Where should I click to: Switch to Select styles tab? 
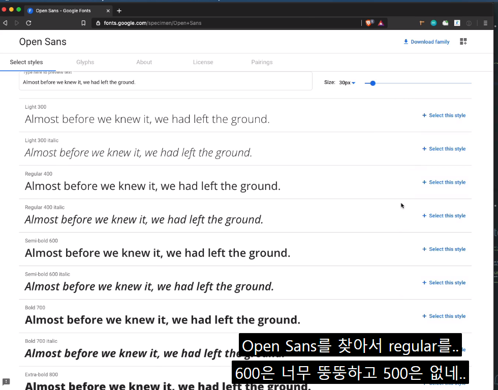[26, 62]
